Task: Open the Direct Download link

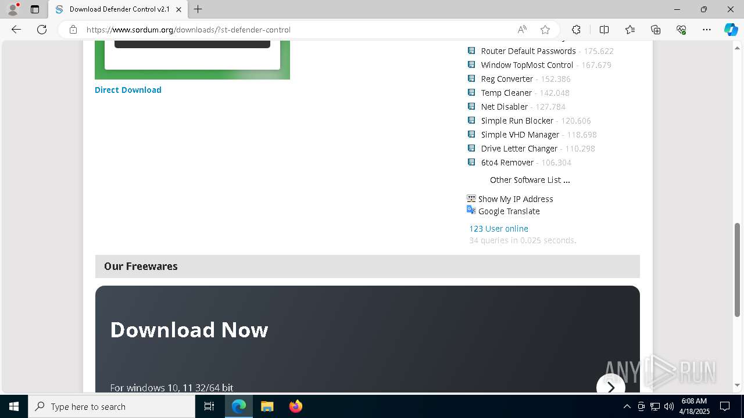Action: 128,90
